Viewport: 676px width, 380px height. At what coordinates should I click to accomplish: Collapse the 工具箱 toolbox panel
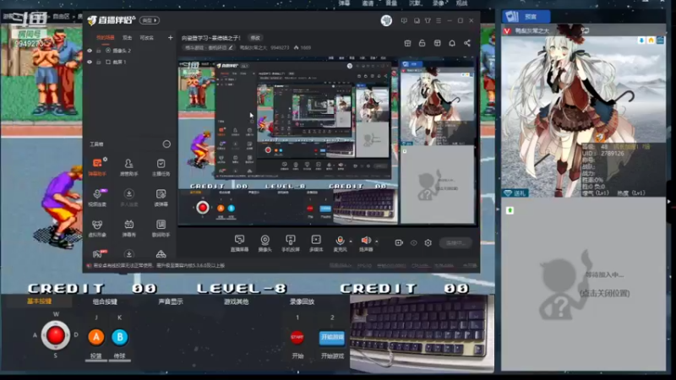point(166,144)
